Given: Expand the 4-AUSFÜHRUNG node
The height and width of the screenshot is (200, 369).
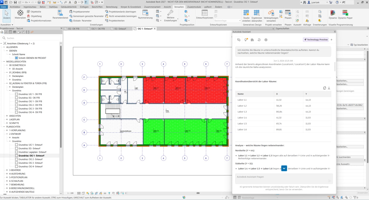Looking at the screenshot, I should 7,174.
